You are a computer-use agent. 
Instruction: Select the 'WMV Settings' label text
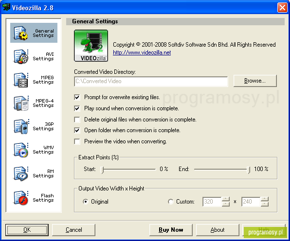pos(43,150)
